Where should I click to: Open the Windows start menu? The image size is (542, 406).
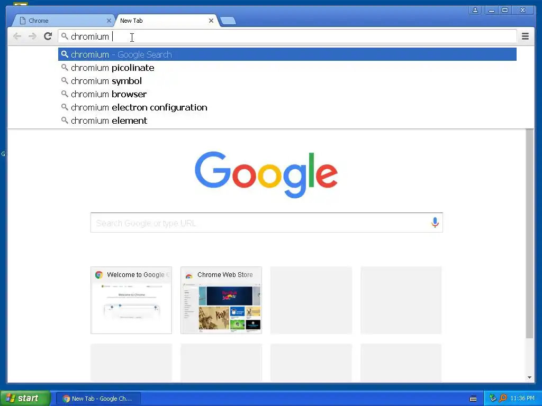point(25,399)
